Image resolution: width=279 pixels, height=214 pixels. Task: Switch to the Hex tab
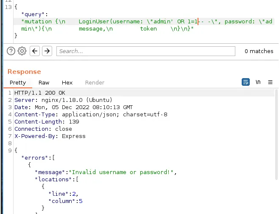[x=67, y=82]
